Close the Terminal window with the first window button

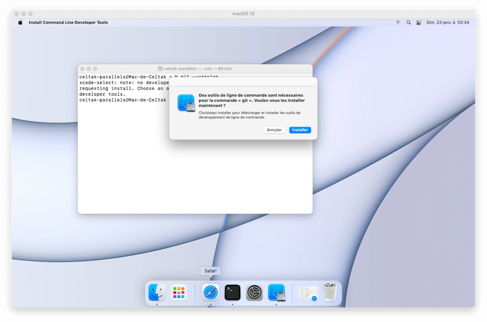point(82,69)
